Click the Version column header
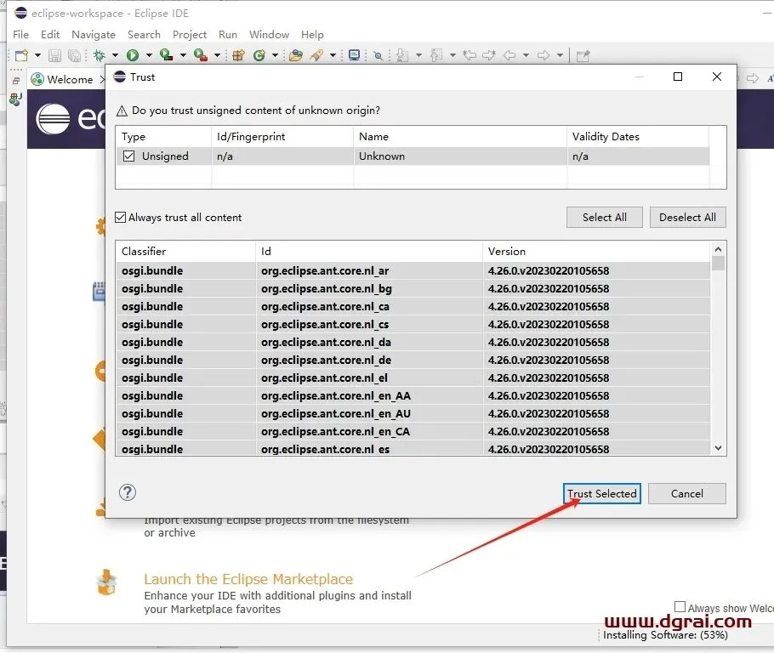774x653 pixels. click(x=596, y=251)
